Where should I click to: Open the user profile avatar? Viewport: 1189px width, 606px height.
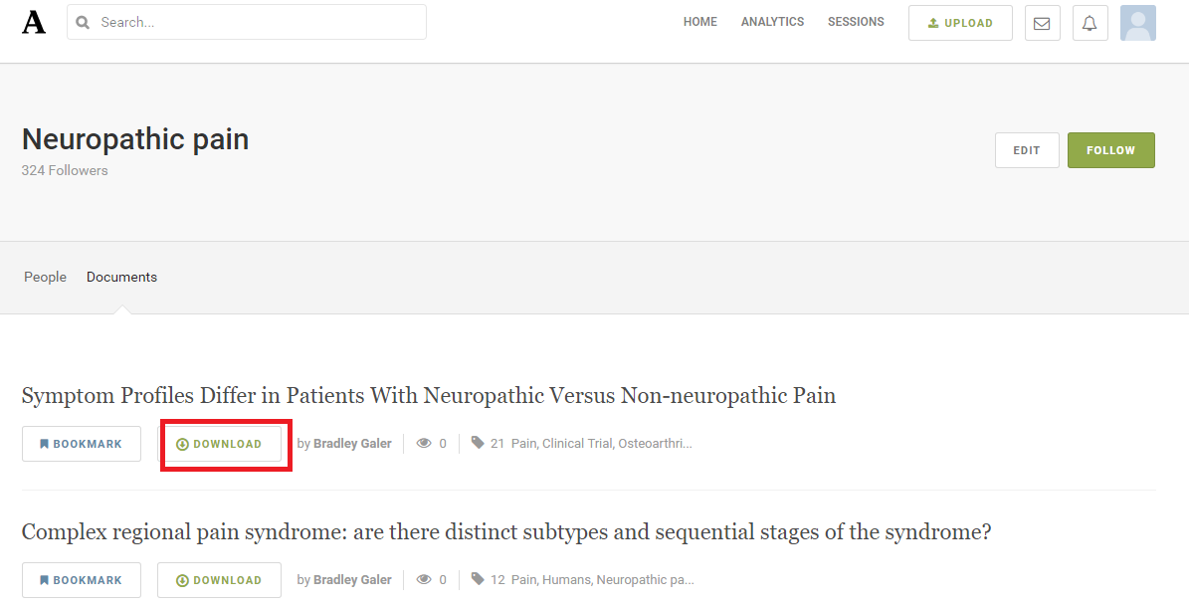click(1137, 23)
